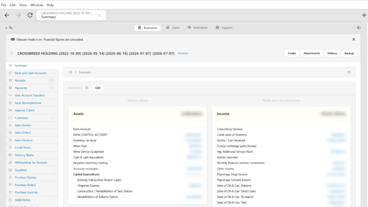Click Consultancy Services income row

[x=230, y=129]
